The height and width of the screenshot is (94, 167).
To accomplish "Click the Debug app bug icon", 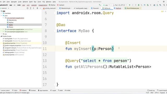I will point(139,5).
